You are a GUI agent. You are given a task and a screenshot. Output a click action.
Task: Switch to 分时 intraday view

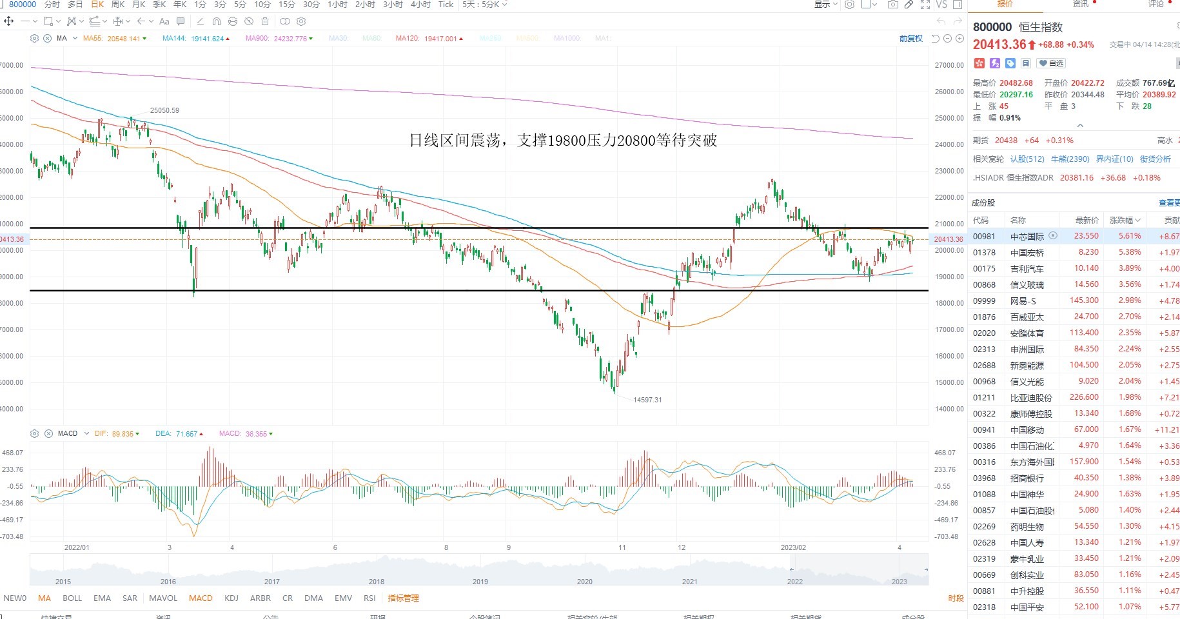point(52,5)
